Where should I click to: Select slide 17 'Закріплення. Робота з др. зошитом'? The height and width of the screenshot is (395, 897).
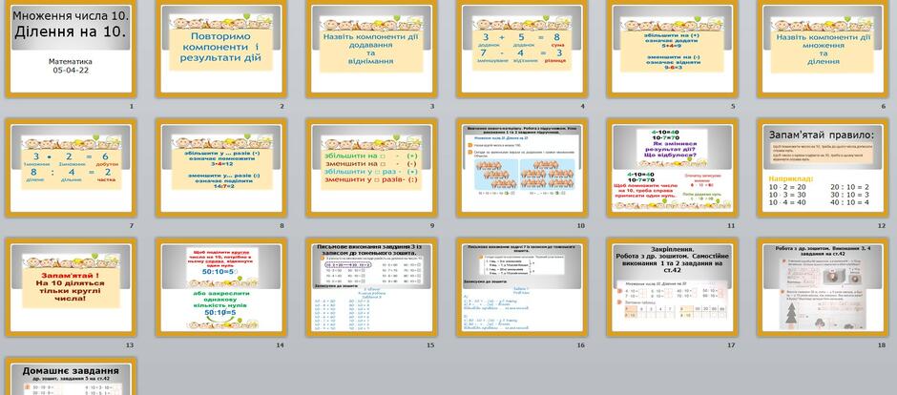click(x=673, y=287)
